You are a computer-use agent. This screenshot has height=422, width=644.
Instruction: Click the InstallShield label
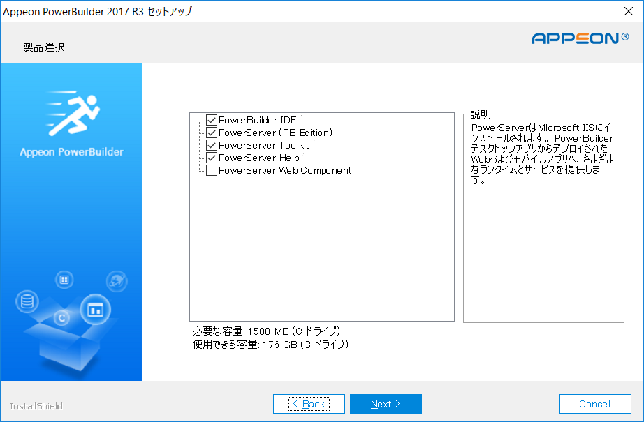36,406
